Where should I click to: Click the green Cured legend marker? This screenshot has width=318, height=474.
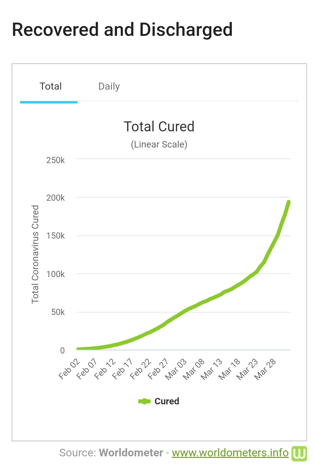click(144, 401)
